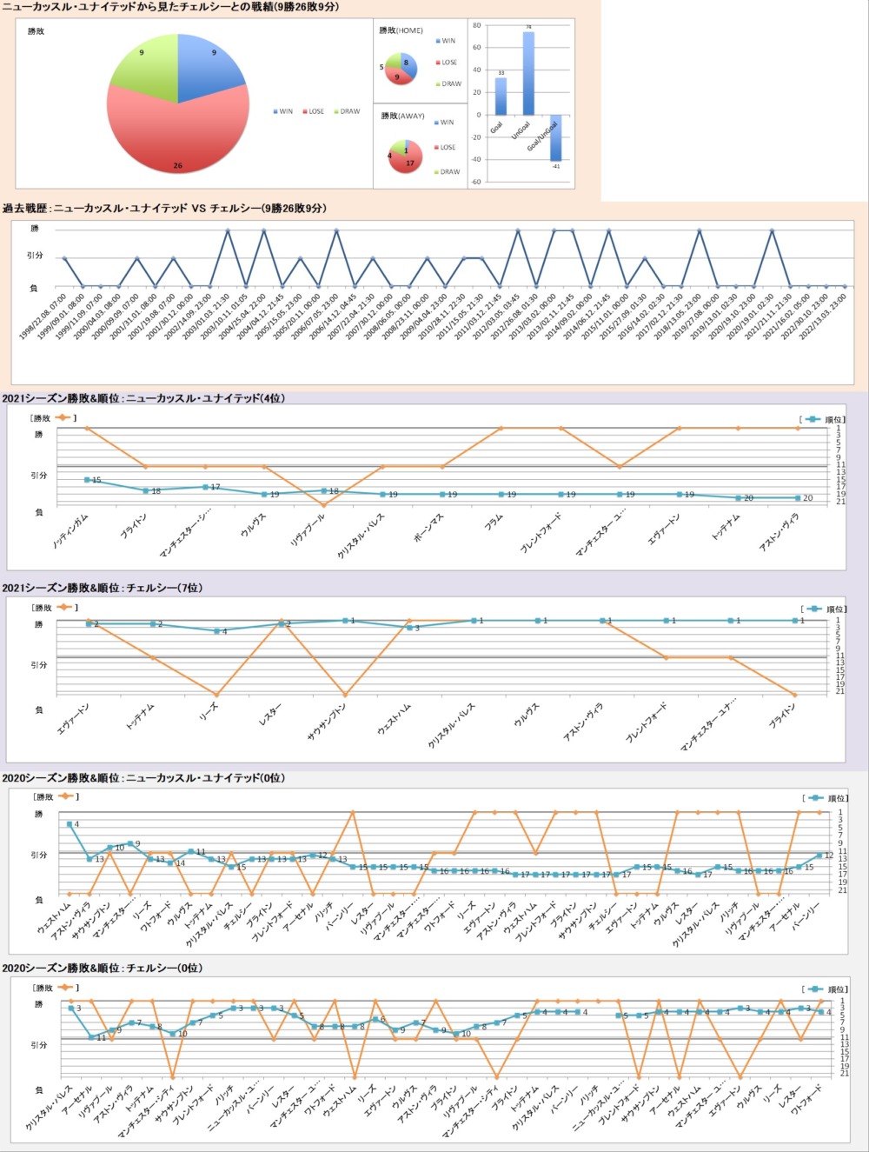Click teal 順位 legend marker in 2020 Chelsea chart
The image size is (869, 1152).
(815, 989)
